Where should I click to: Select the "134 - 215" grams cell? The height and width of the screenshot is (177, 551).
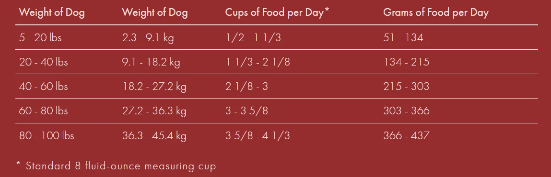406,62
